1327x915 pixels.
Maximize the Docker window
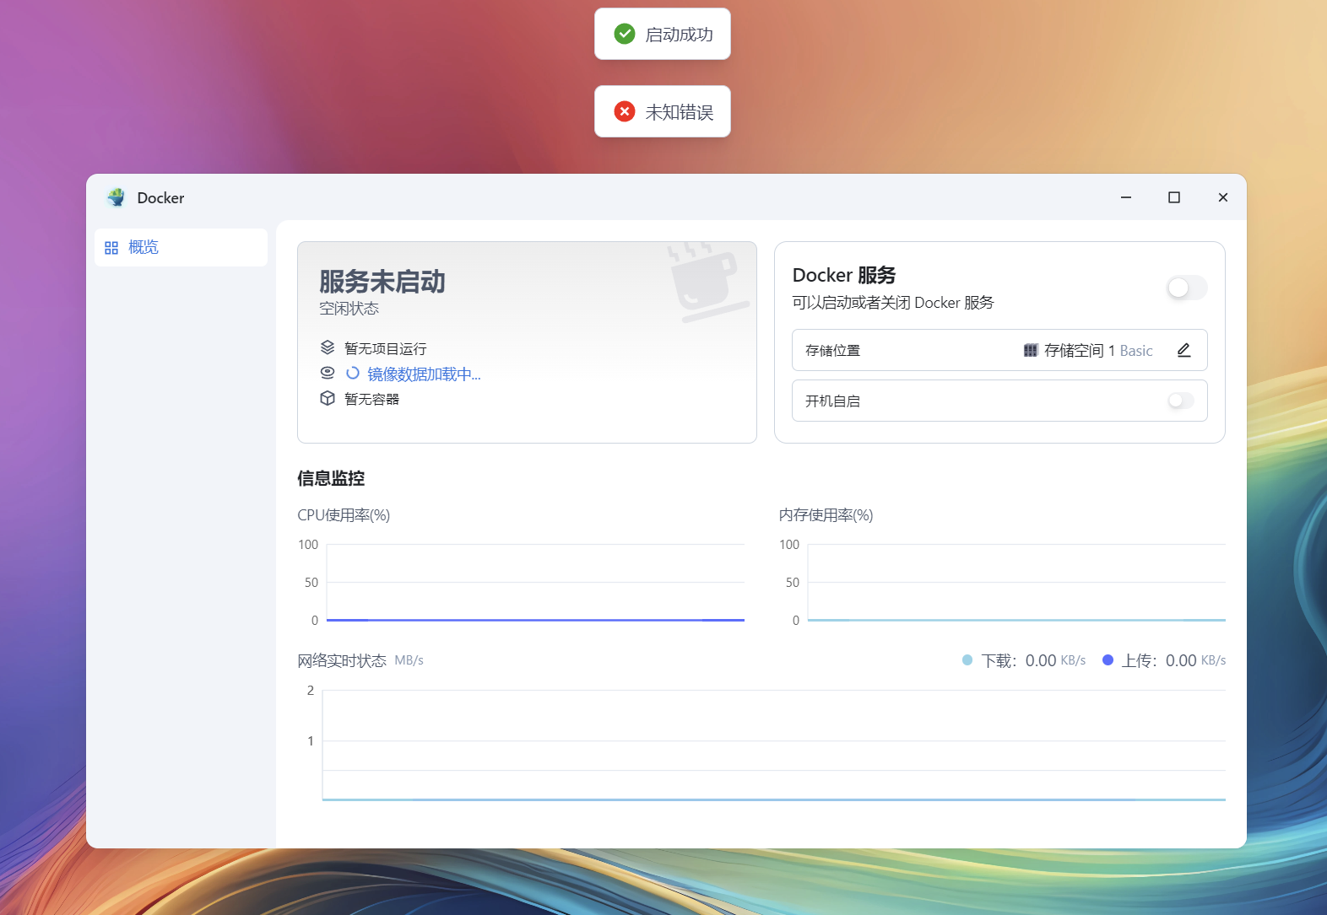1174,197
